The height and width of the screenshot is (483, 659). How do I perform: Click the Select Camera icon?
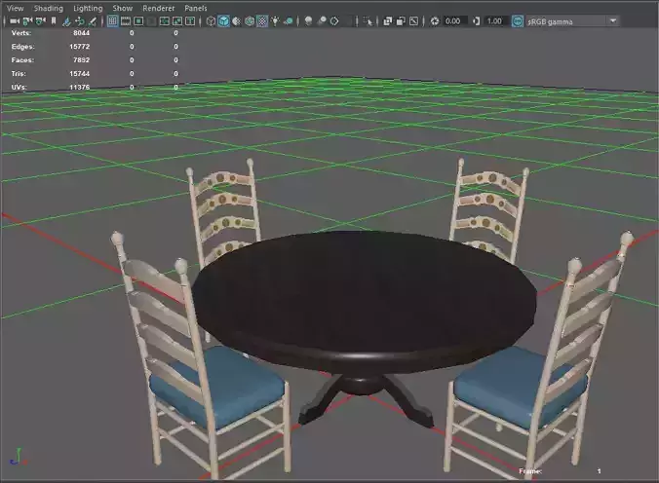pyautogui.click(x=15, y=21)
